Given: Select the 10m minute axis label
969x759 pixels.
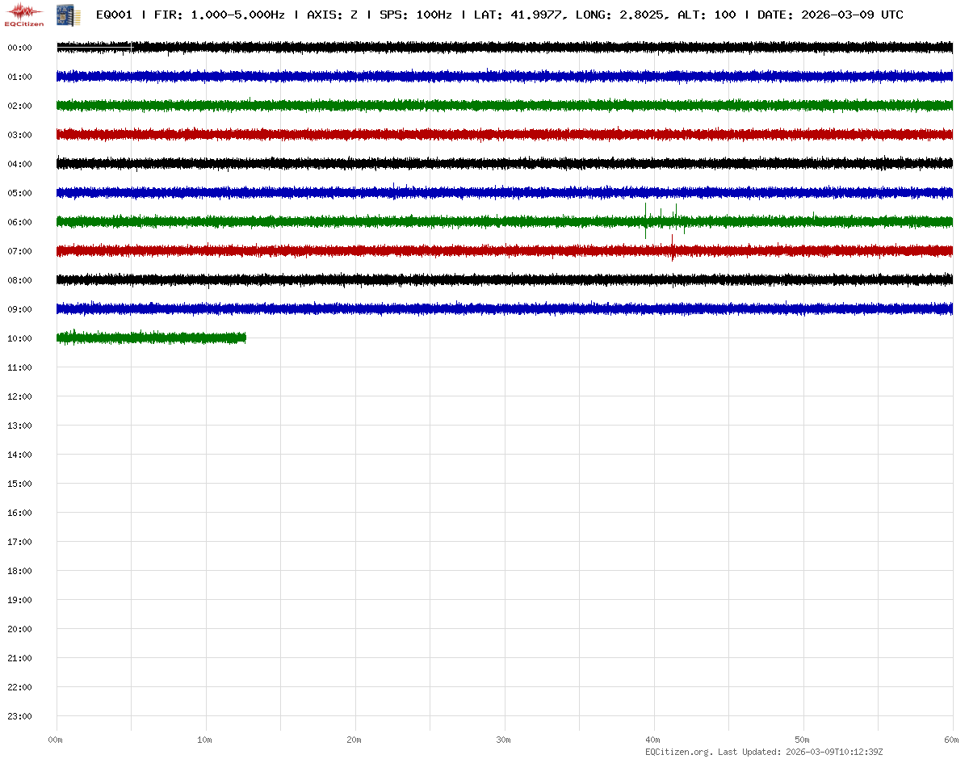Looking at the screenshot, I should click(205, 740).
